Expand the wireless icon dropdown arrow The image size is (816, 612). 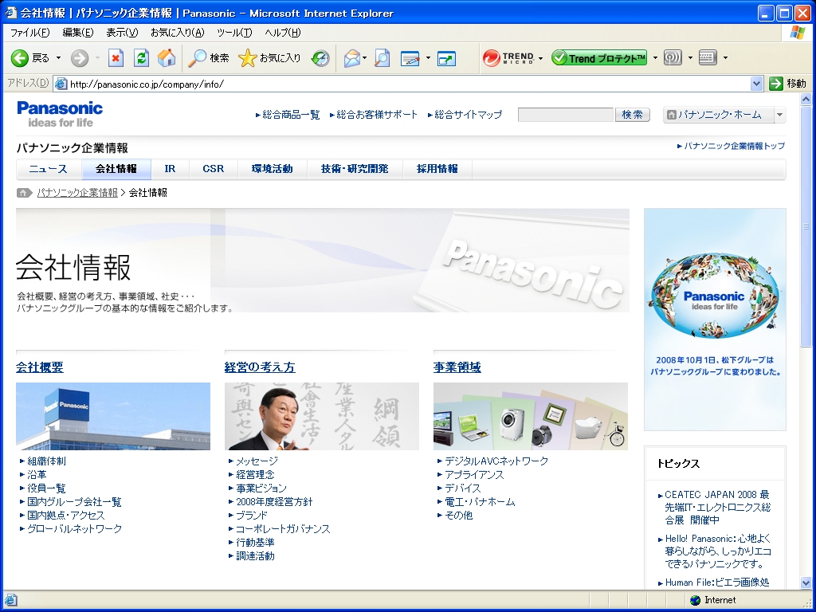click(690, 57)
